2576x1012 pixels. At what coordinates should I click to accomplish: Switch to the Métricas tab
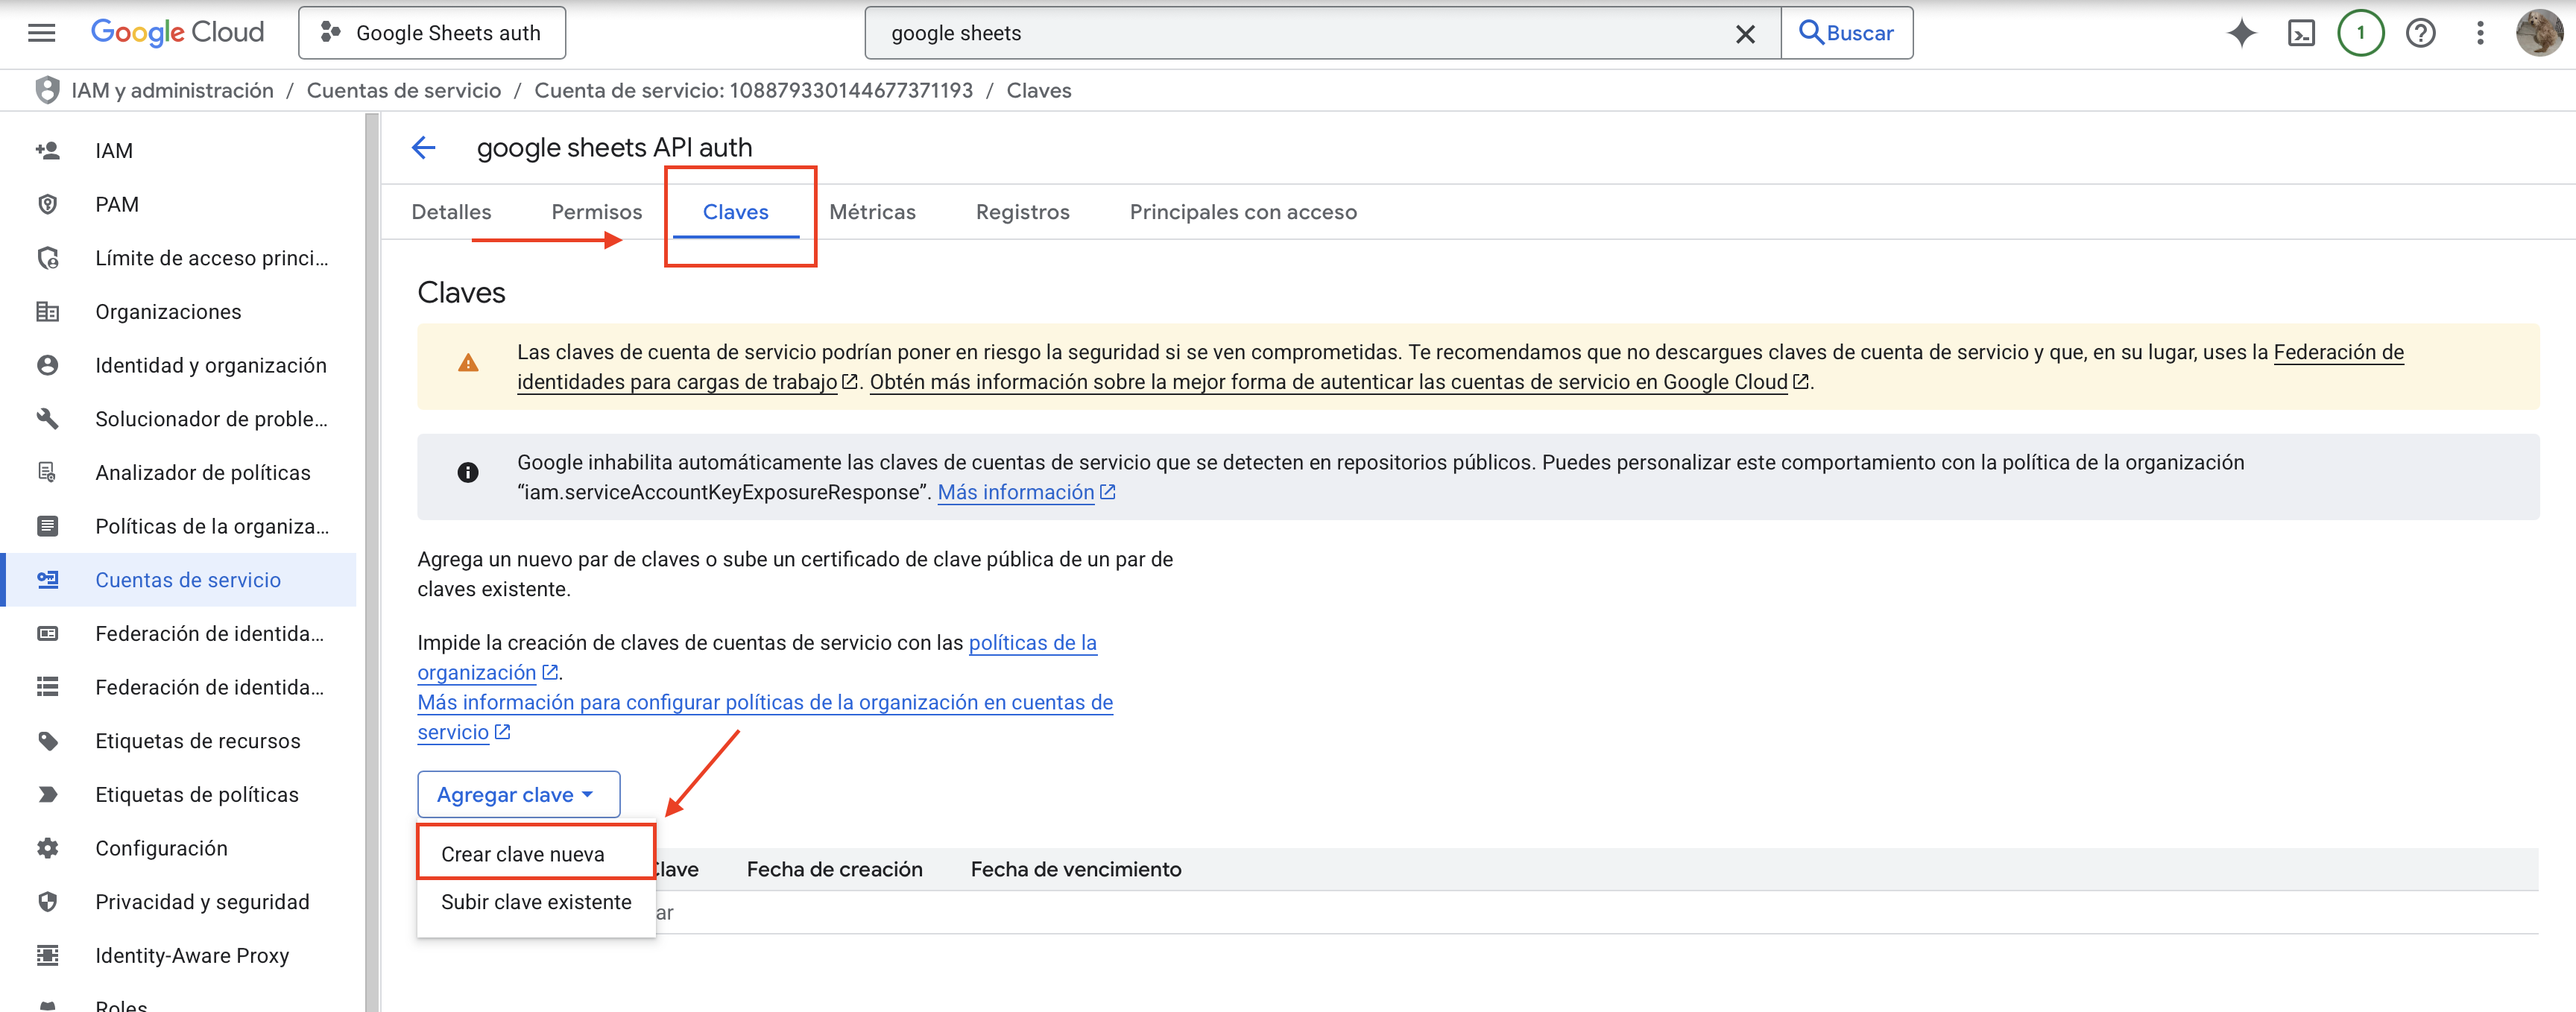click(872, 212)
